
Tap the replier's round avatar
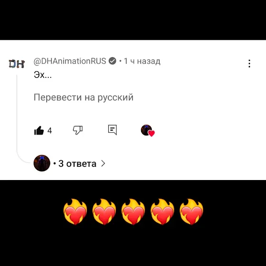pyautogui.click(x=42, y=163)
